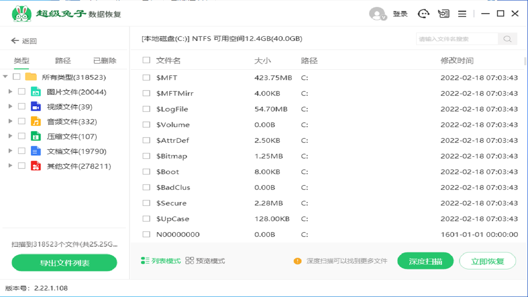Click the orange deep scan warning icon
This screenshot has width=528, height=297.
(x=297, y=261)
